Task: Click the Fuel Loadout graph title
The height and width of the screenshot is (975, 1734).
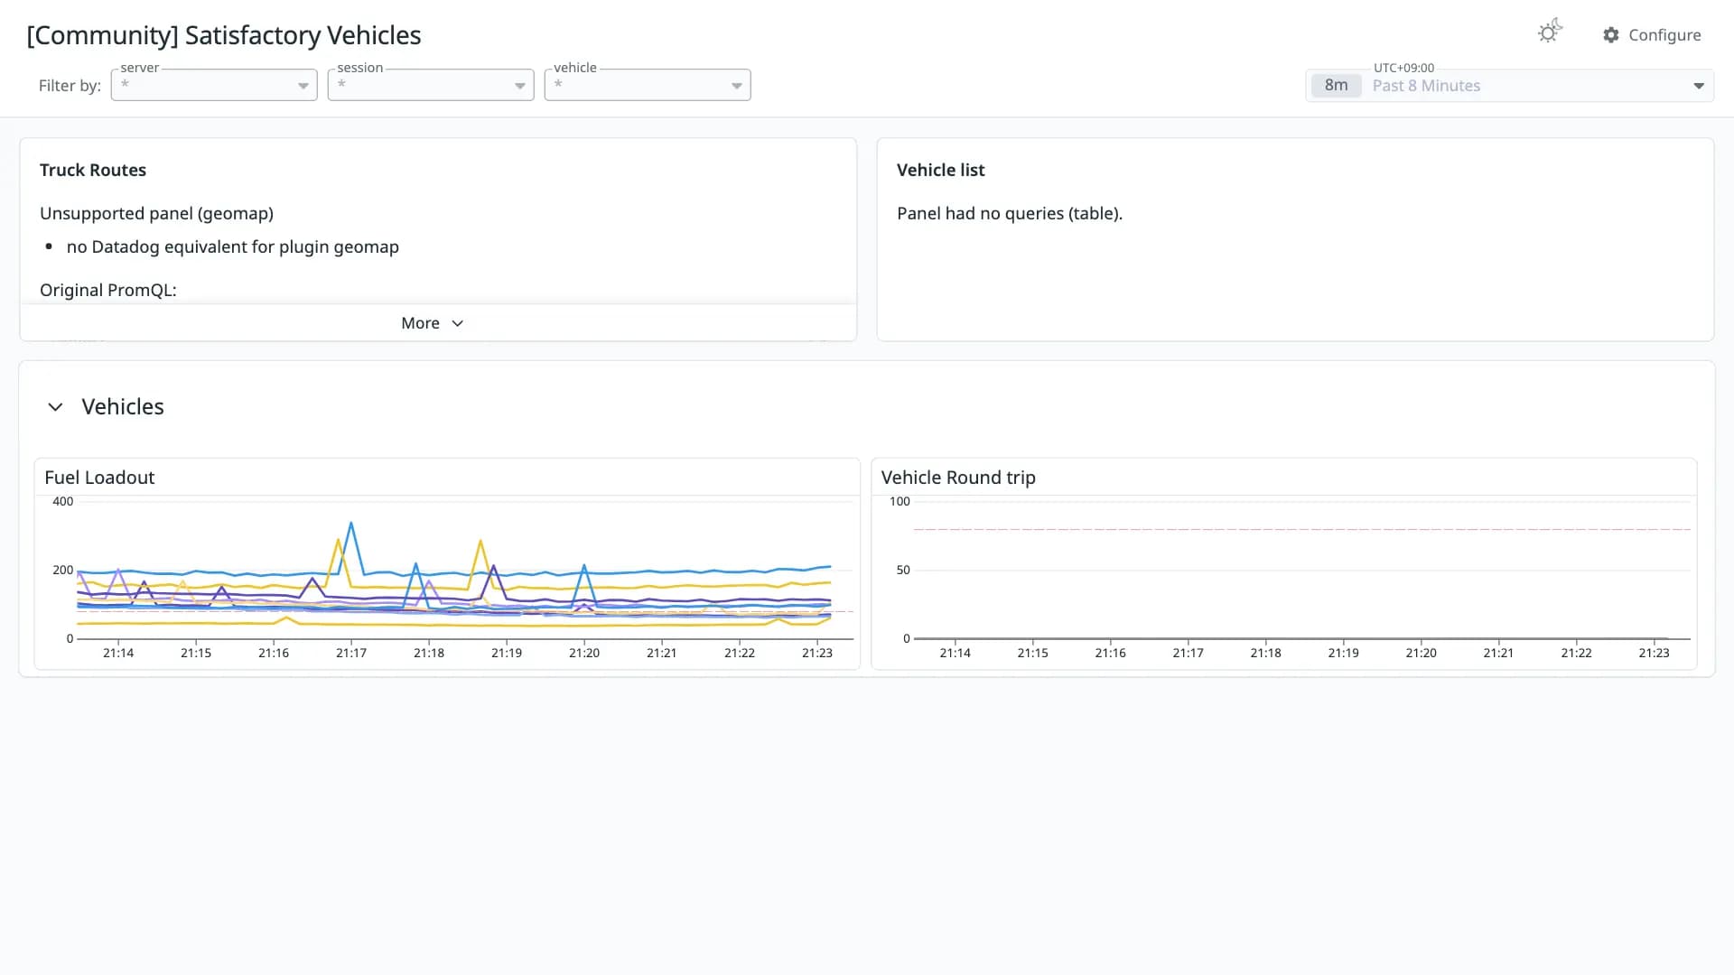Action: click(99, 478)
